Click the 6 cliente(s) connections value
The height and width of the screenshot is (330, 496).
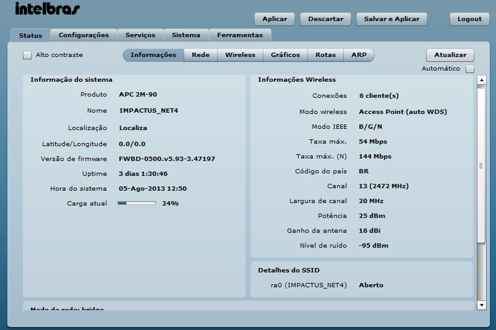(x=379, y=96)
